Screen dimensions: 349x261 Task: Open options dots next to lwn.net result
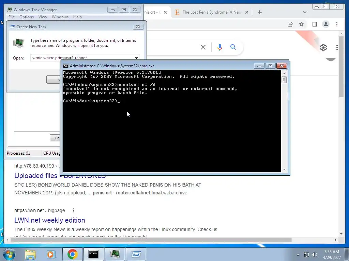click(74, 210)
